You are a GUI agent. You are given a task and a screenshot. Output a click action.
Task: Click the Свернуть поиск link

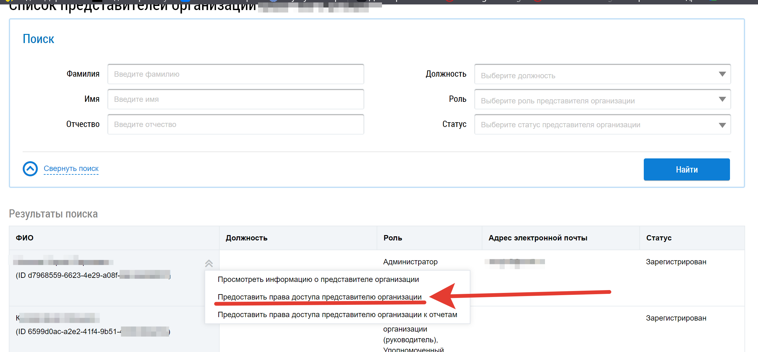click(x=71, y=169)
